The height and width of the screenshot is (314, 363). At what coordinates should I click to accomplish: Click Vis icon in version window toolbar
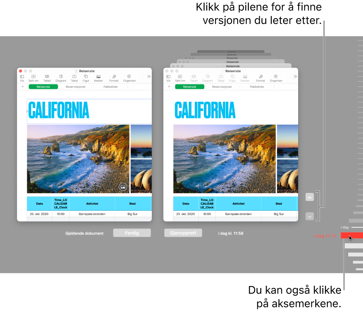coord(168,78)
